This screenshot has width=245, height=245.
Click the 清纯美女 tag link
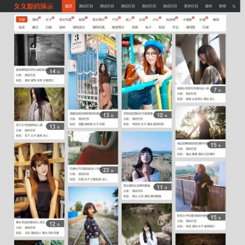(79, 27)
